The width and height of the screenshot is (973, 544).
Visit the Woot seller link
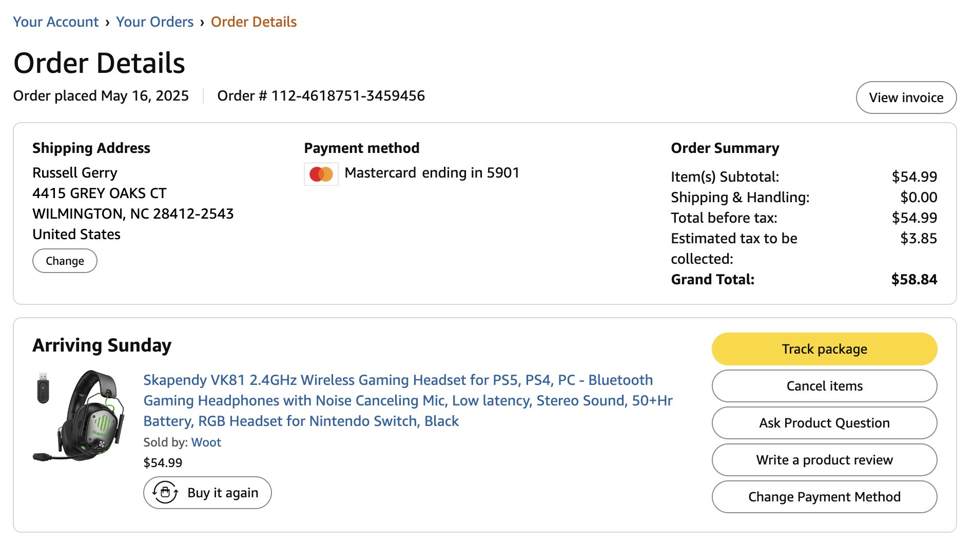tap(206, 442)
